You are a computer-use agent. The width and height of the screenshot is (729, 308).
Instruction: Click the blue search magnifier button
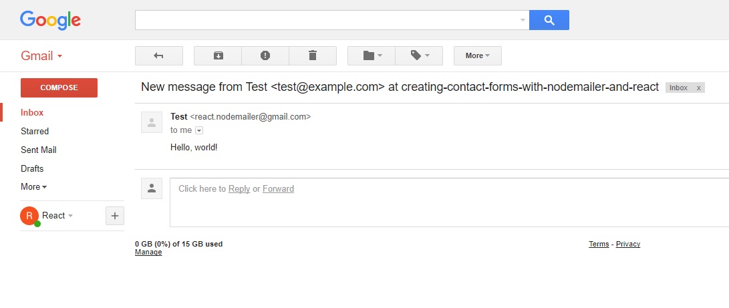point(549,20)
